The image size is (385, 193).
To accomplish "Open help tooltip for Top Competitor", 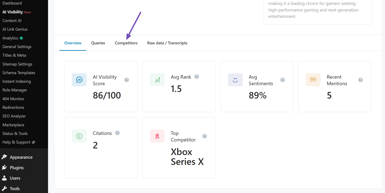I will (205, 136).
